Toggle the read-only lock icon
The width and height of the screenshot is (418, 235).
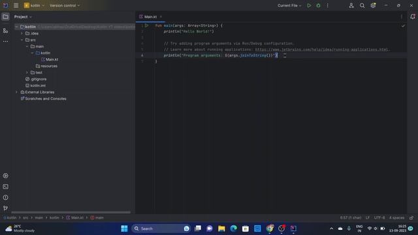(x=411, y=217)
